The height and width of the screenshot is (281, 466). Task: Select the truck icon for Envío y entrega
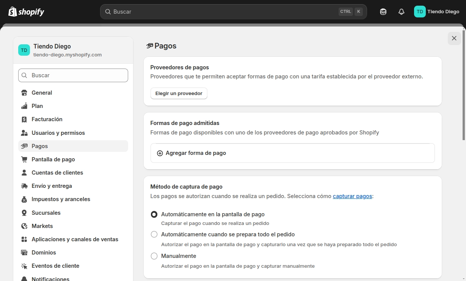[24, 186]
